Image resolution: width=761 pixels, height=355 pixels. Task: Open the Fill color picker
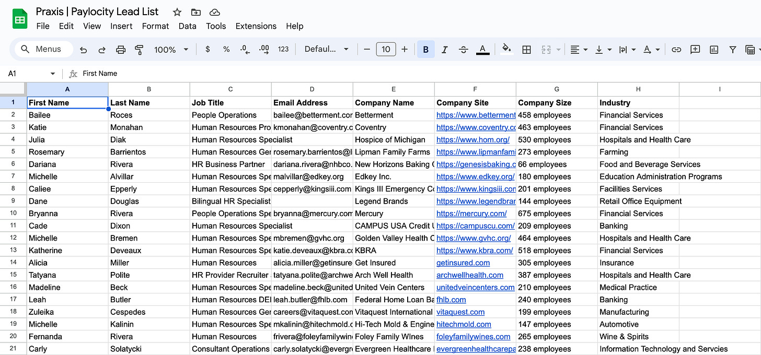pos(506,50)
